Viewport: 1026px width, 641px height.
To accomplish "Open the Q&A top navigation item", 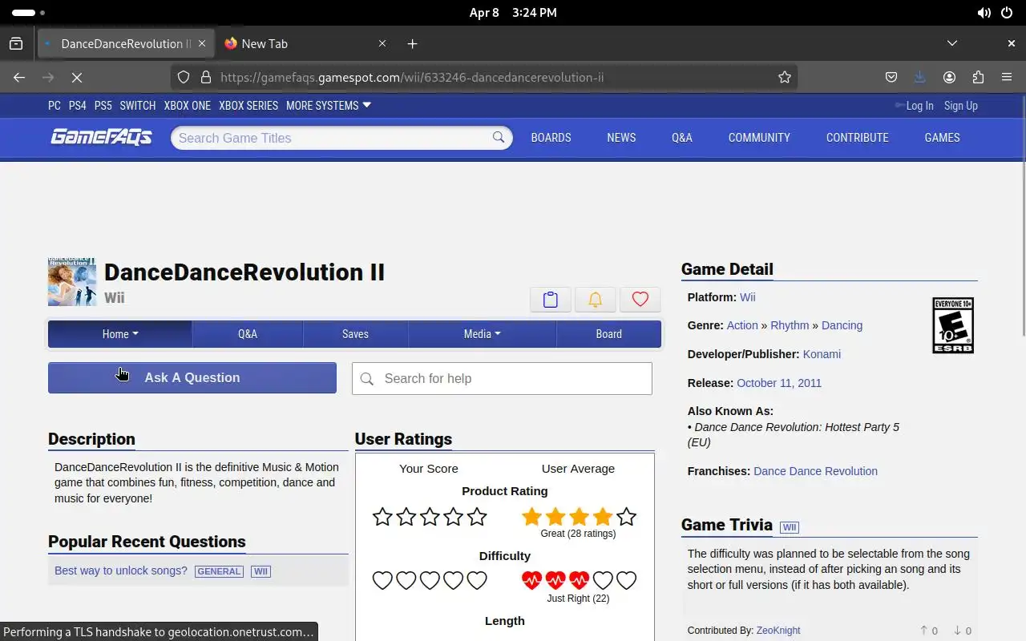I will (x=682, y=137).
